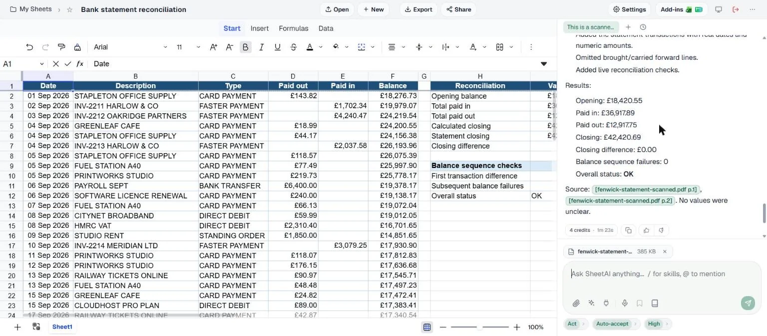Click the Share button
The height and width of the screenshot is (336, 767).
(x=458, y=9)
